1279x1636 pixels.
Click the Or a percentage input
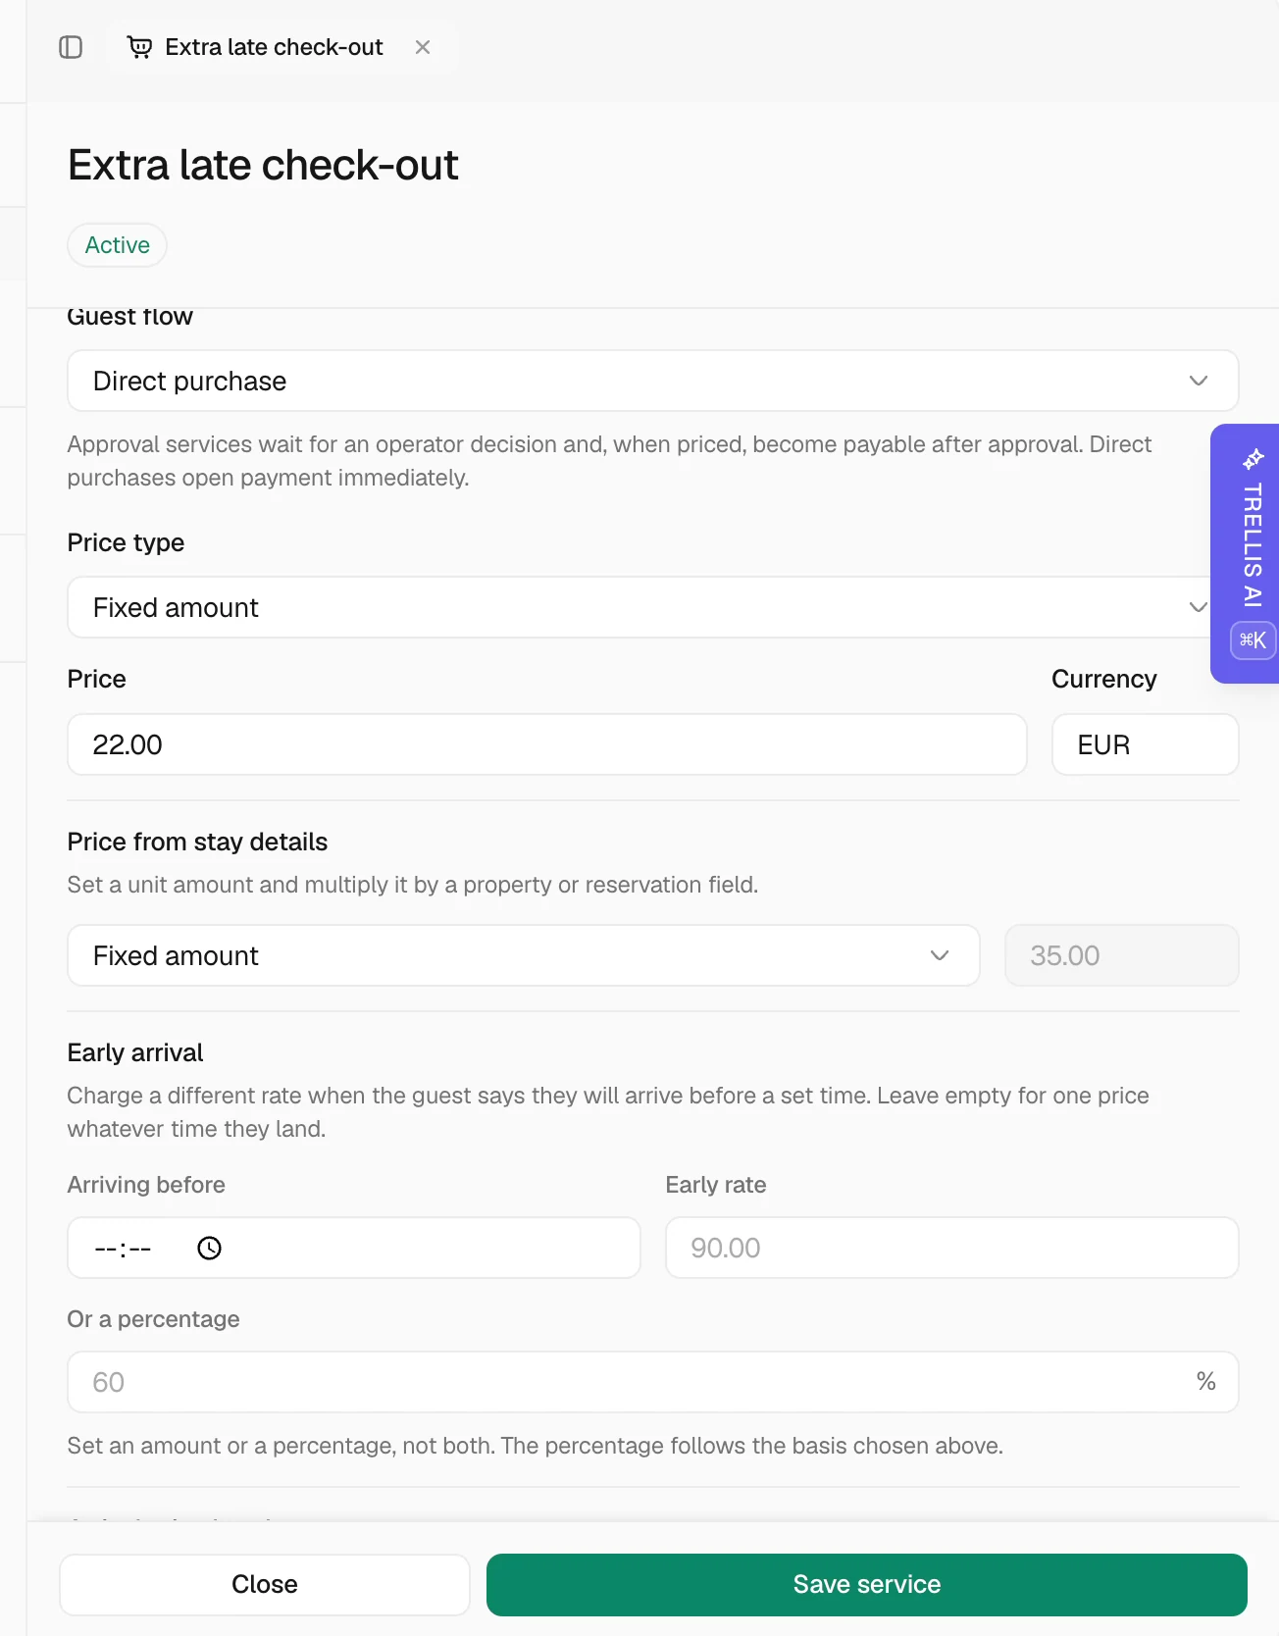(653, 1382)
